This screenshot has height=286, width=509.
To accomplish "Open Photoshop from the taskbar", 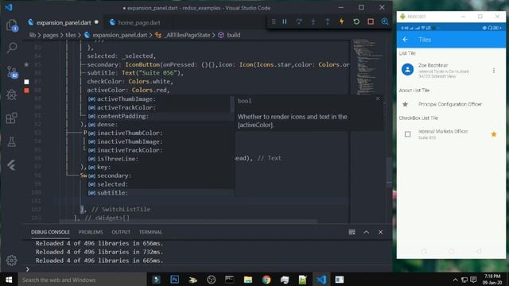I will pos(175,280).
